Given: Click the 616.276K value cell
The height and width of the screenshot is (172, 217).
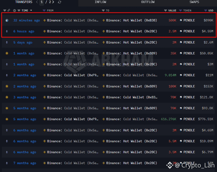Looking at the screenshot, I should point(169,119).
